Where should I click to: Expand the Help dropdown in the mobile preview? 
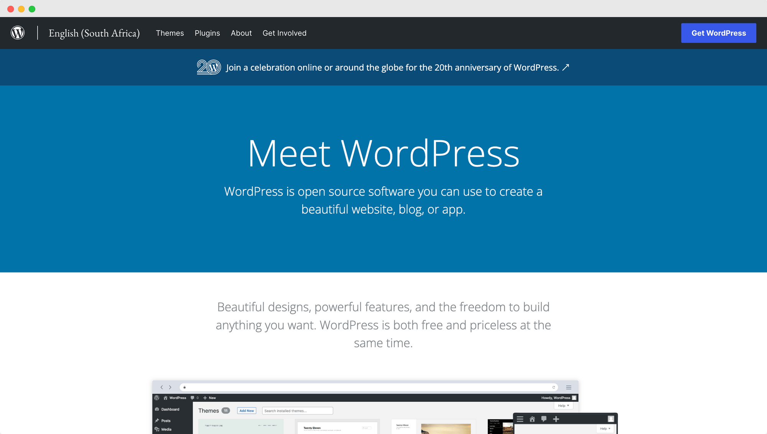(605, 429)
